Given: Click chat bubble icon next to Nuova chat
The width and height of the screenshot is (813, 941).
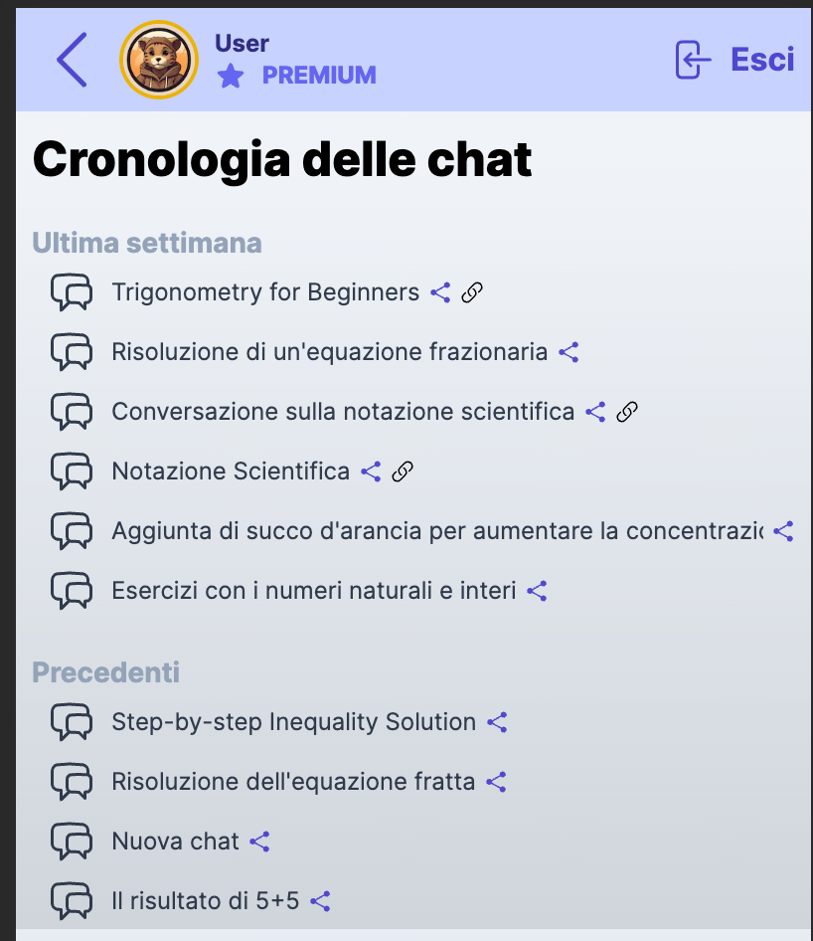Looking at the screenshot, I should tap(72, 842).
